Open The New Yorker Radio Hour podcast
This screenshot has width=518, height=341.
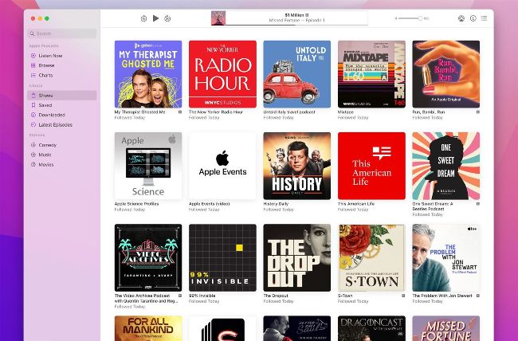coord(222,74)
